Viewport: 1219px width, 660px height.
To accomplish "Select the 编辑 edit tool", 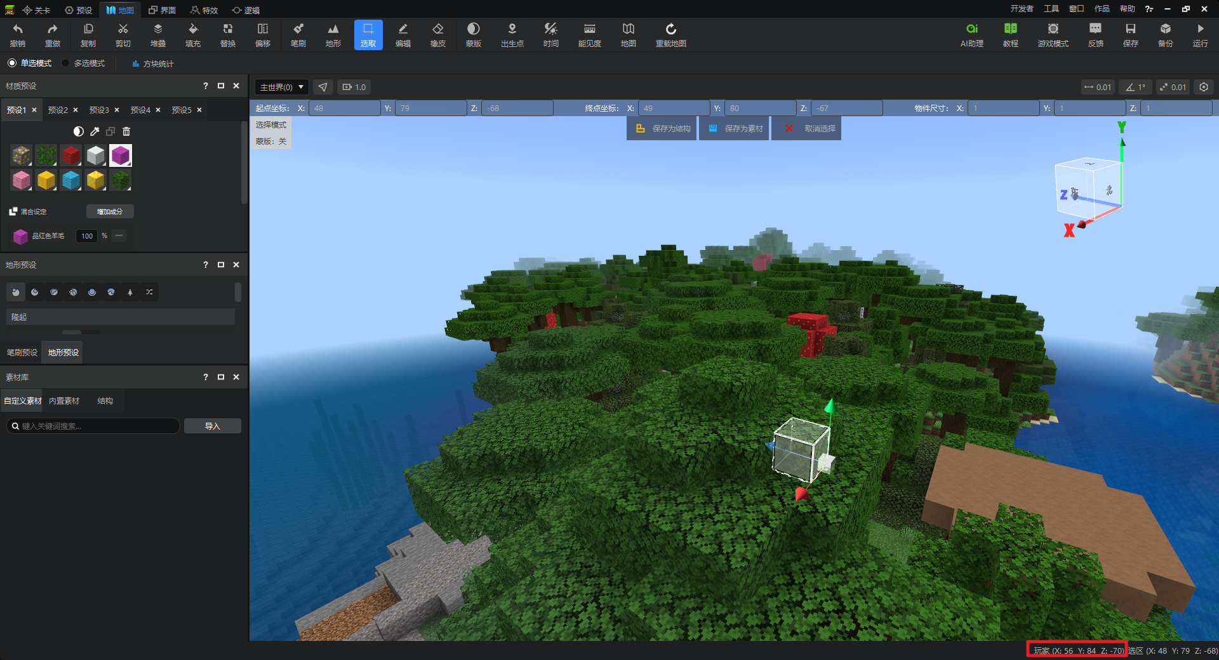I will tap(403, 35).
